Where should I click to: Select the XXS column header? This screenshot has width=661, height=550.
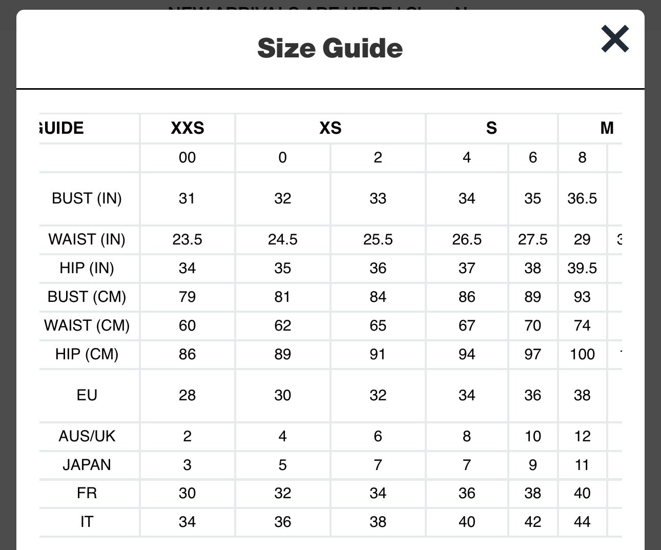pos(188,128)
